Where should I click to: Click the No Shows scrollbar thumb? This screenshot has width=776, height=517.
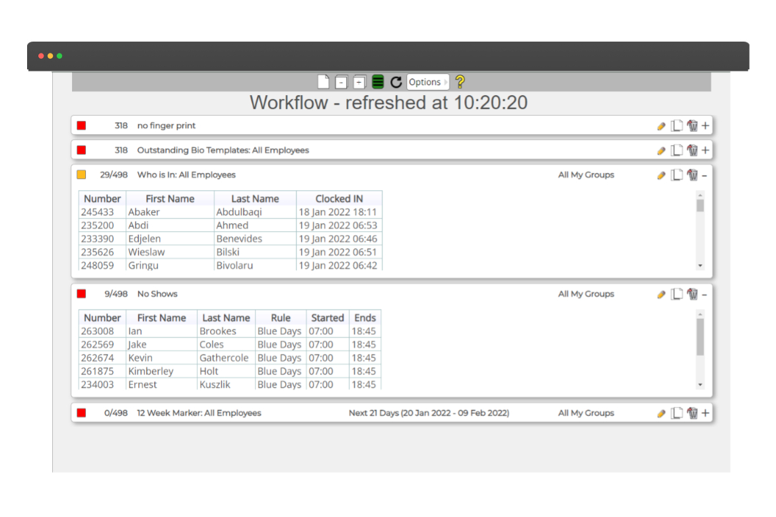(700, 337)
